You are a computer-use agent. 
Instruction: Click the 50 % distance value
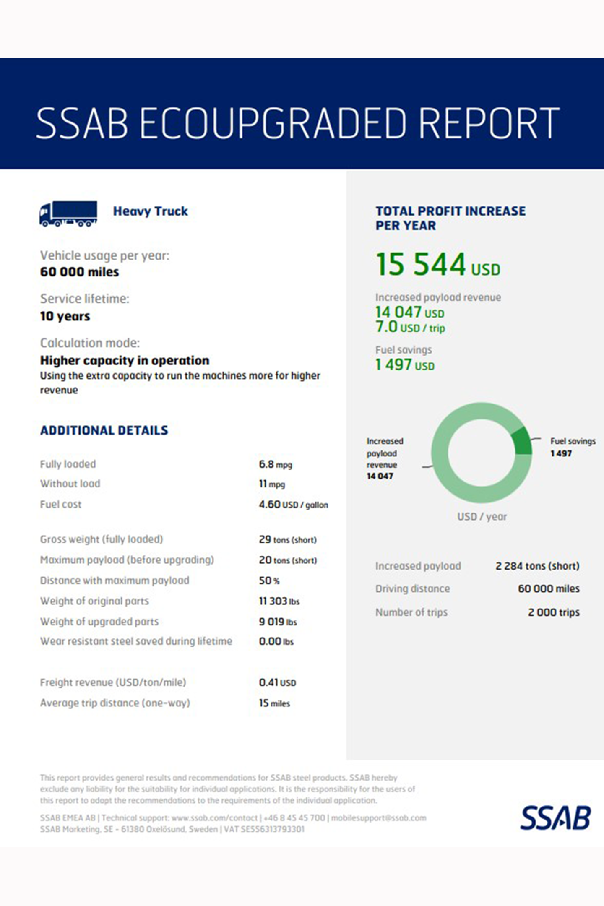(269, 581)
